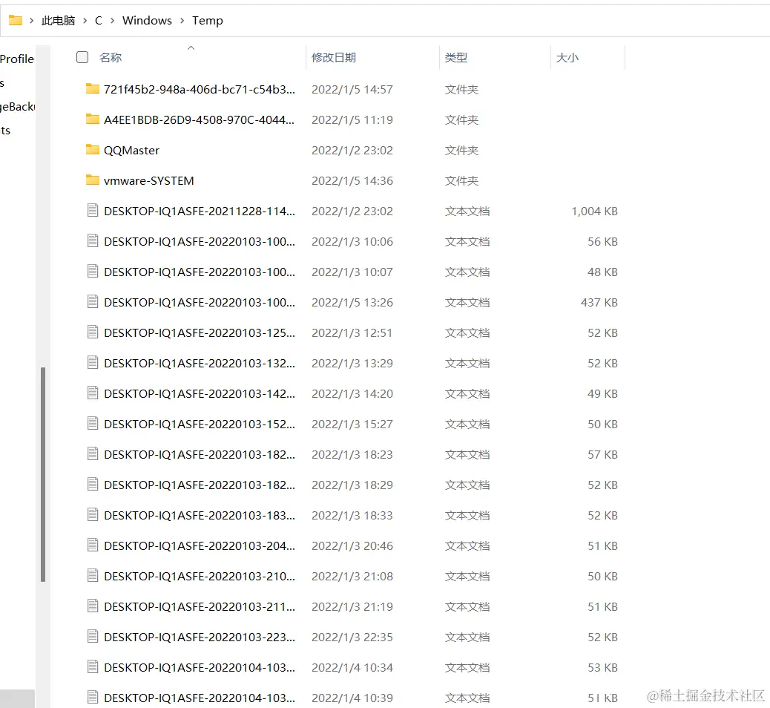Click the 1,004 KB size cell

click(594, 212)
